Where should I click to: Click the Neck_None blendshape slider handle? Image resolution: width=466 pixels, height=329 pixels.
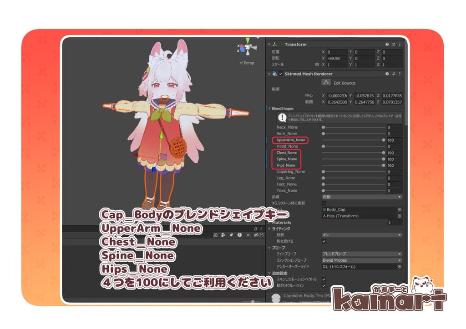pos(324,127)
